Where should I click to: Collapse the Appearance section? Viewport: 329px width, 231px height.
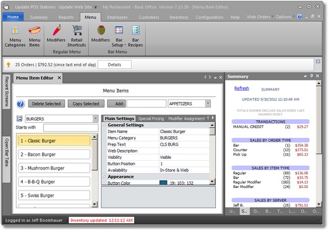[x=104, y=177]
